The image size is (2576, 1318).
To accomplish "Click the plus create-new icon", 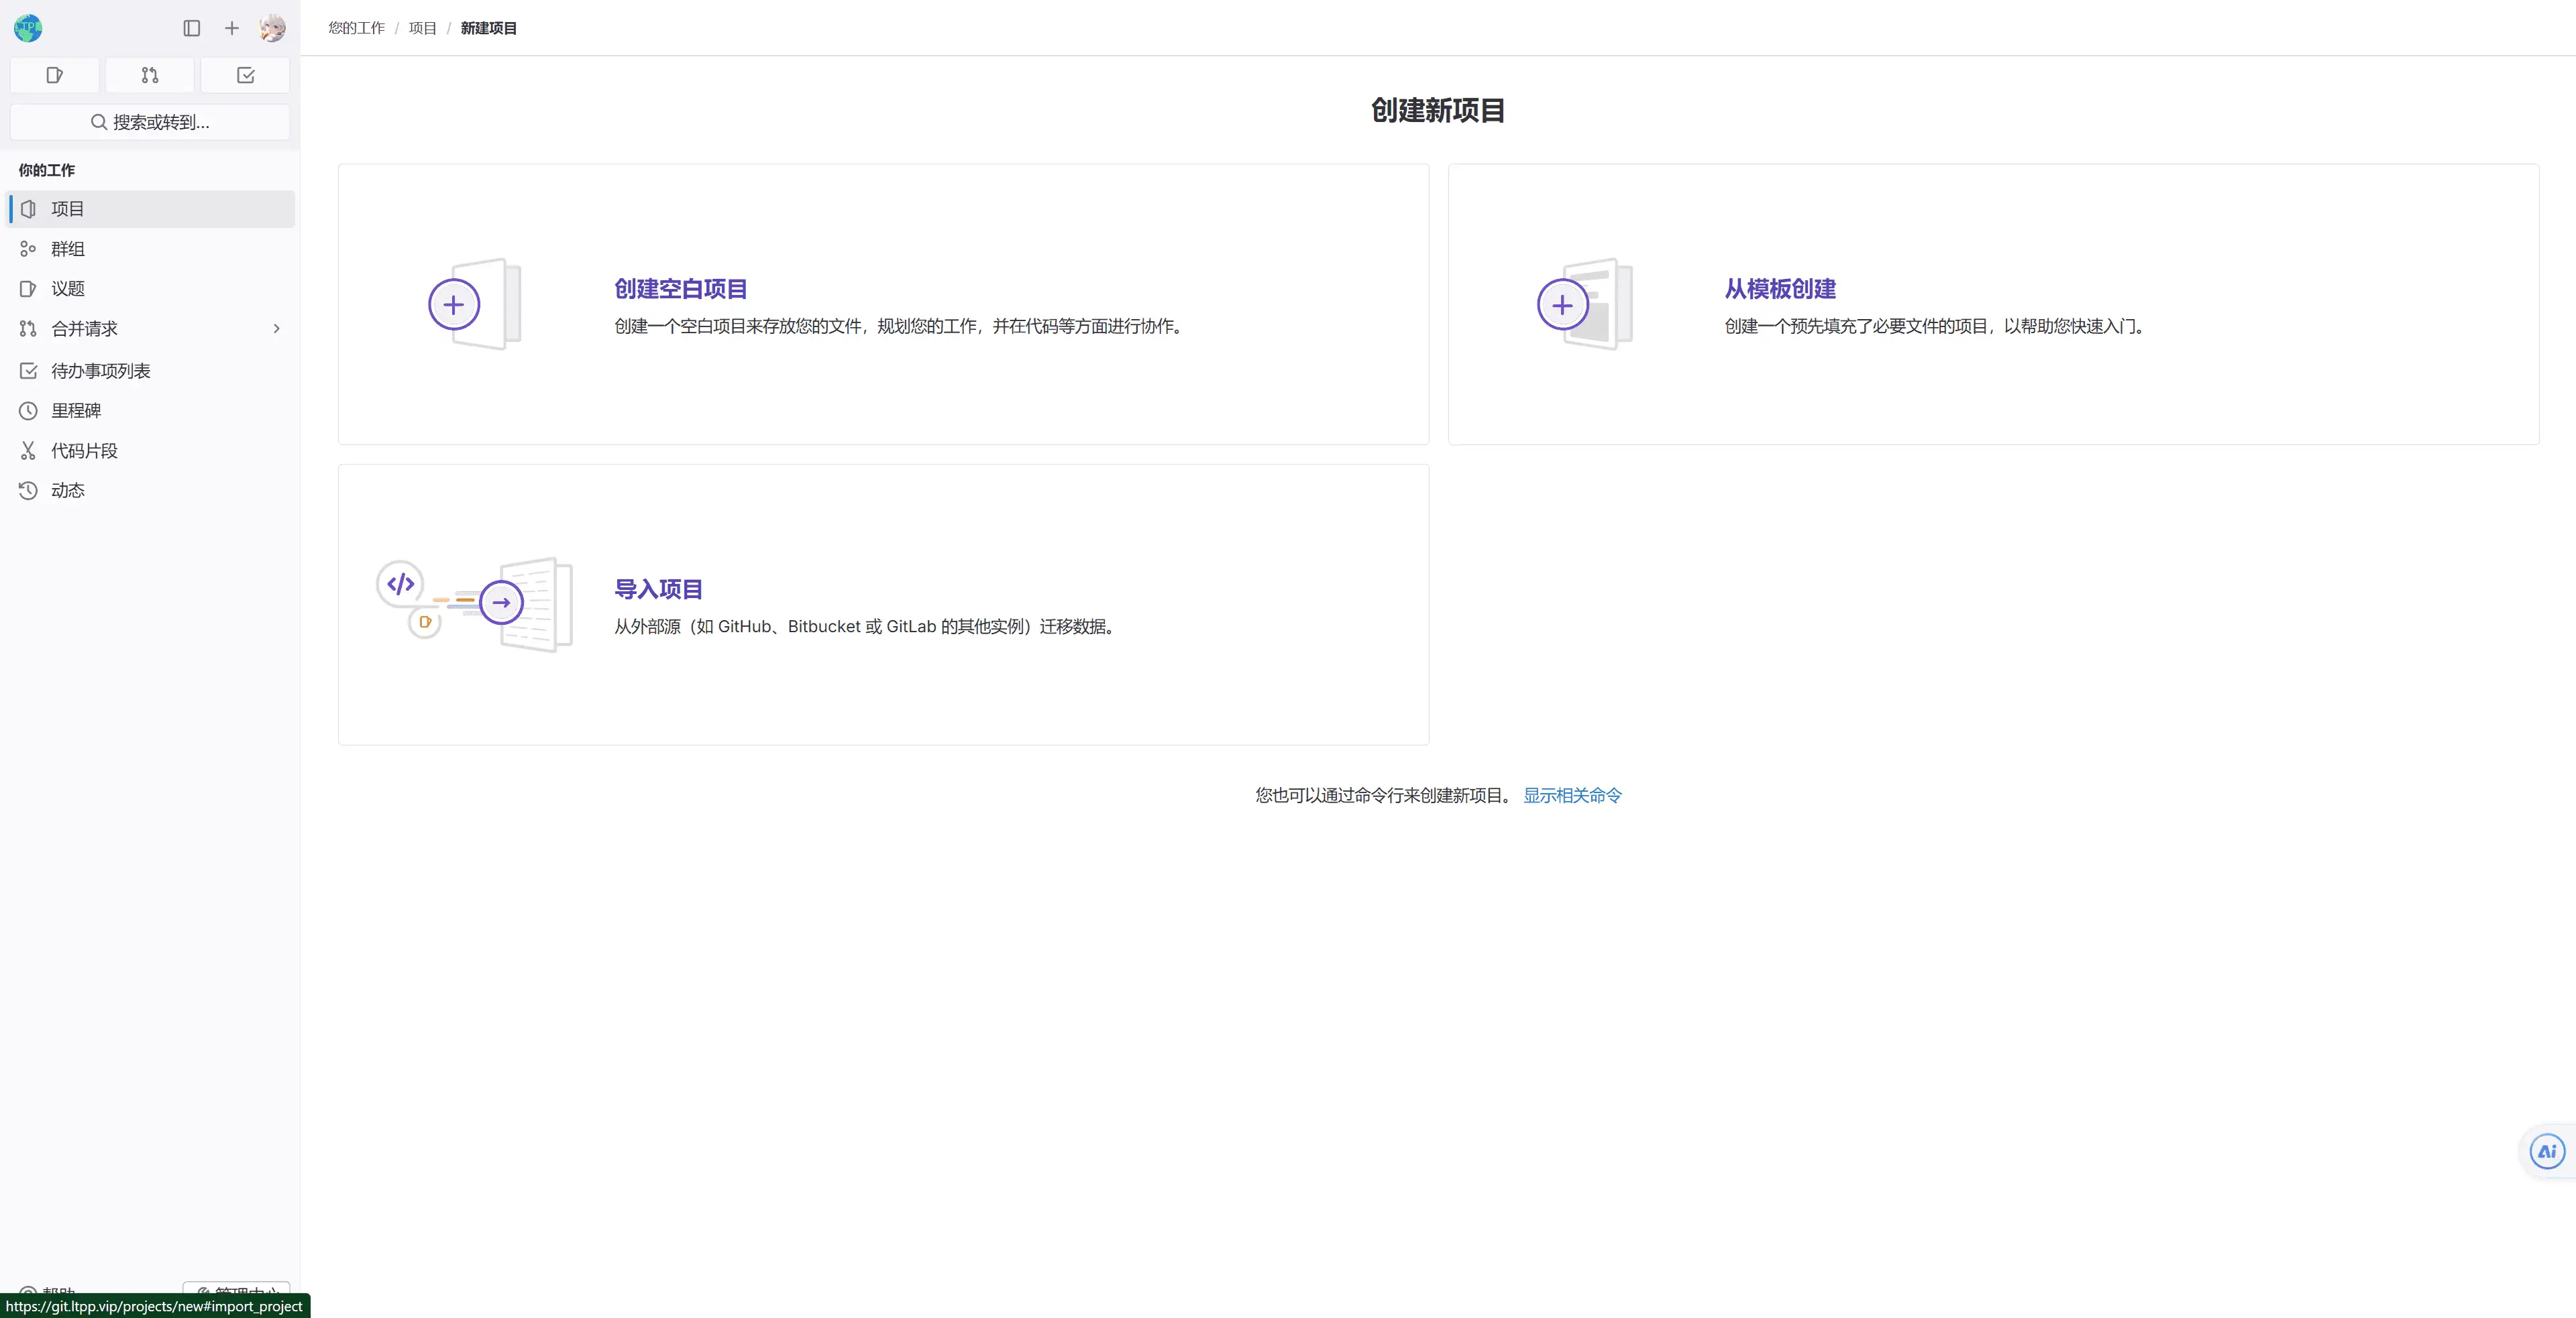I will (x=232, y=28).
